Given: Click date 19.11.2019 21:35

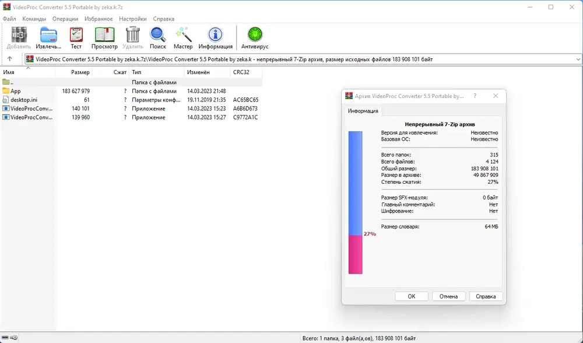Looking at the screenshot, I should [x=206, y=100].
